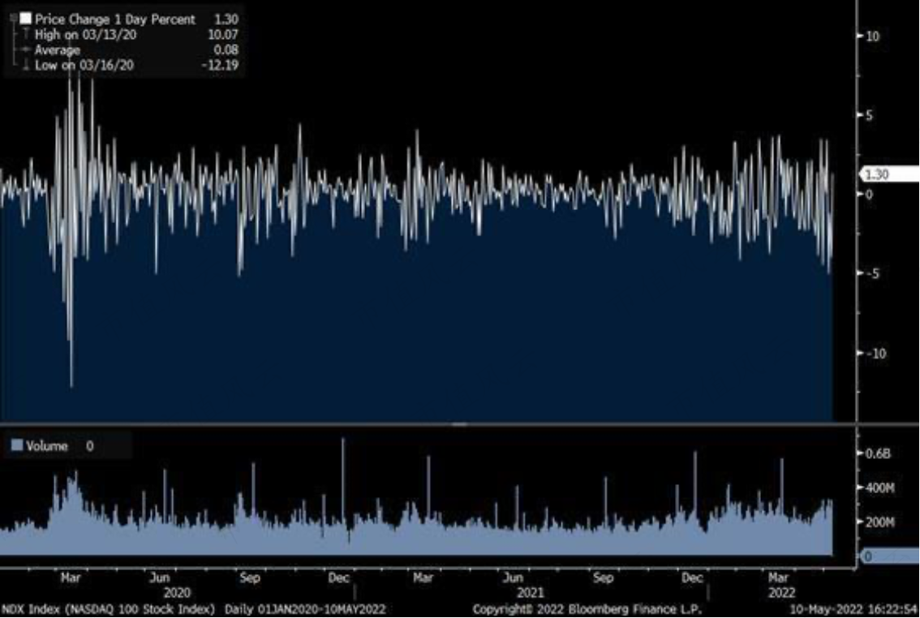This screenshot has height=618, width=920.
Task: Click the 2022 year label on time axis
Action: [781, 594]
